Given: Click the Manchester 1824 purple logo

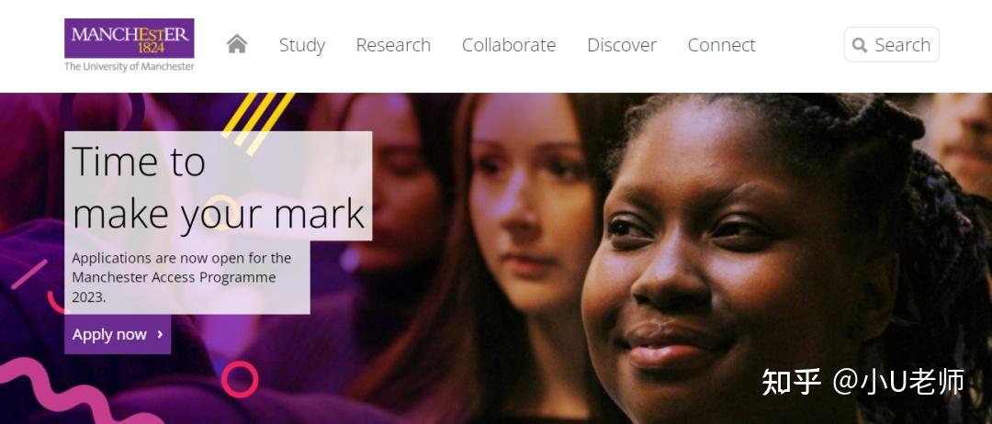Looking at the screenshot, I should click(130, 38).
